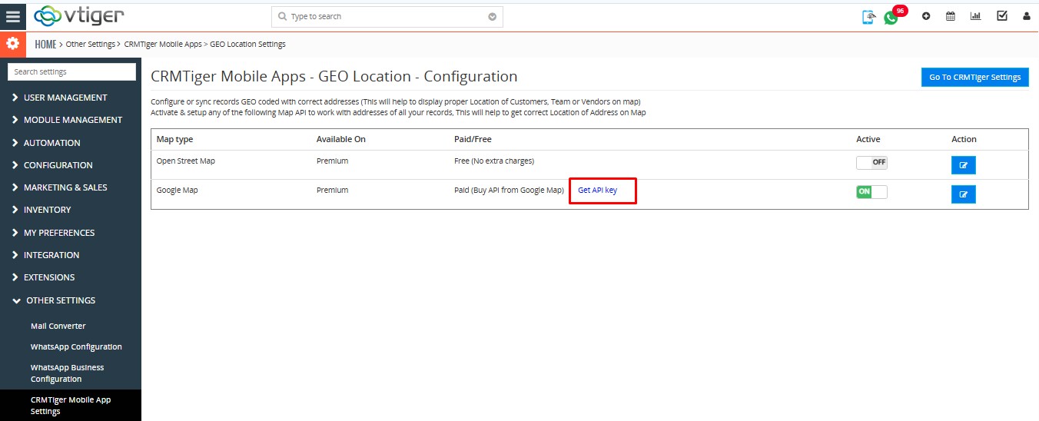
Task: Open WhatsApp notifications icon
Action: tap(891, 18)
